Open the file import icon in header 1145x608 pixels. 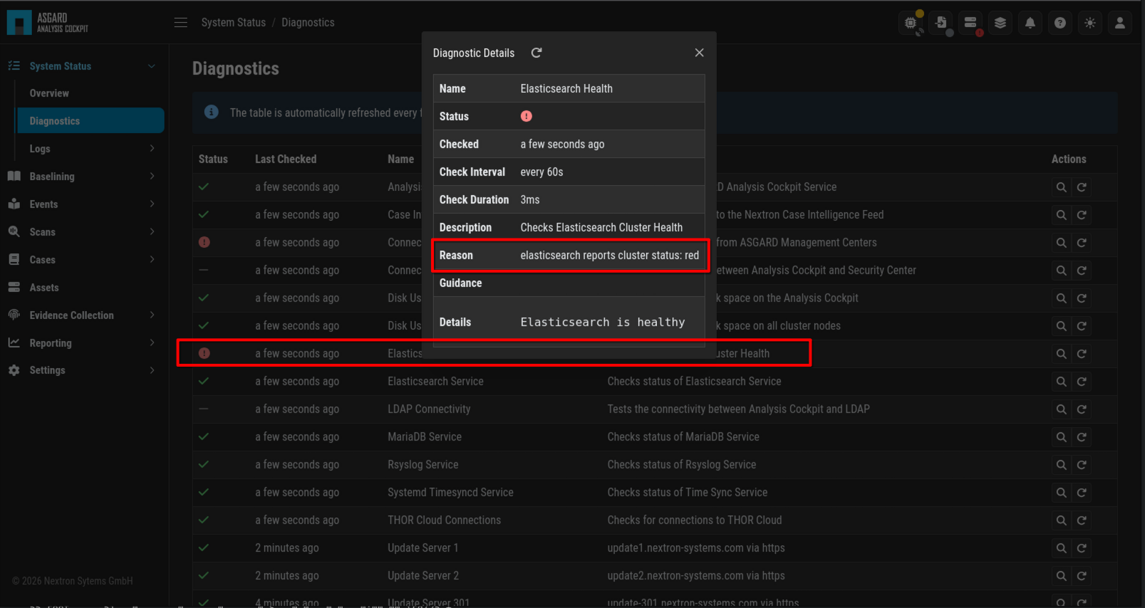pyautogui.click(x=941, y=23)
